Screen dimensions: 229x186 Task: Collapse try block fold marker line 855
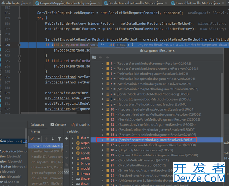19,18
